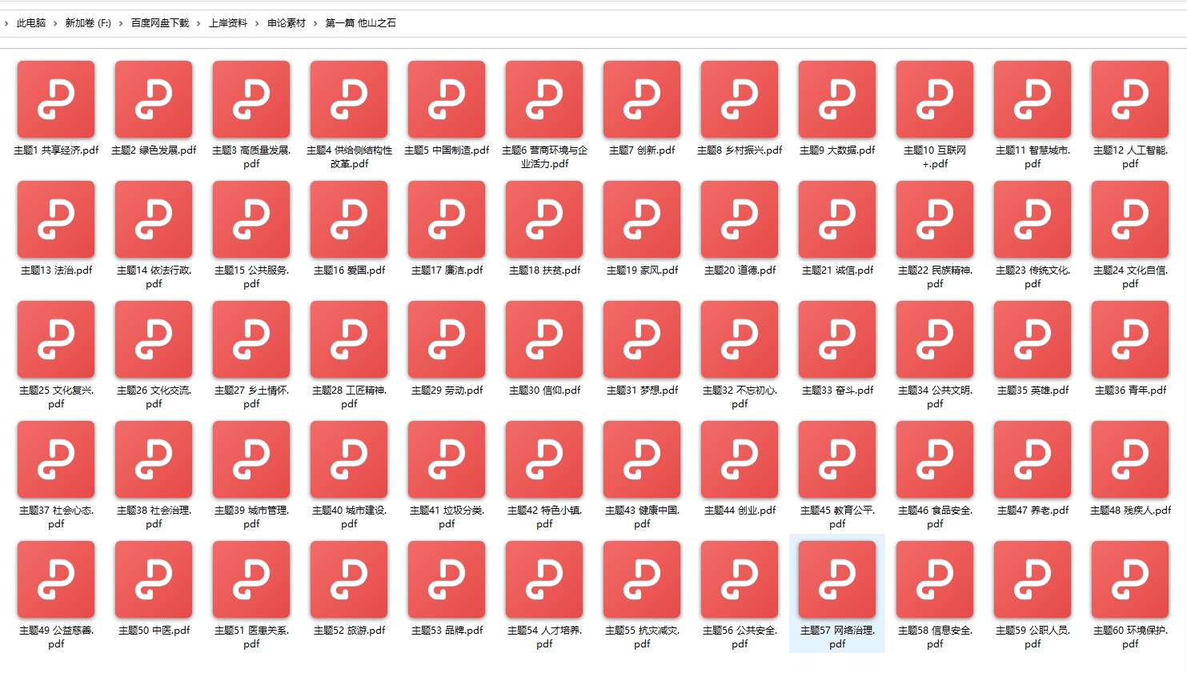Navigate to 此电脑 in the breadcrumb

[x=31, y=23]
